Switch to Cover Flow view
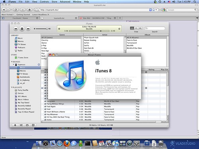The image size is (199, 149). (x=140, y=28)
